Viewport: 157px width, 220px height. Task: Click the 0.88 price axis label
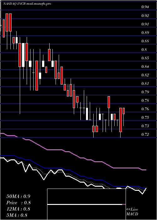pyautogui.click(x=145, y=41)
